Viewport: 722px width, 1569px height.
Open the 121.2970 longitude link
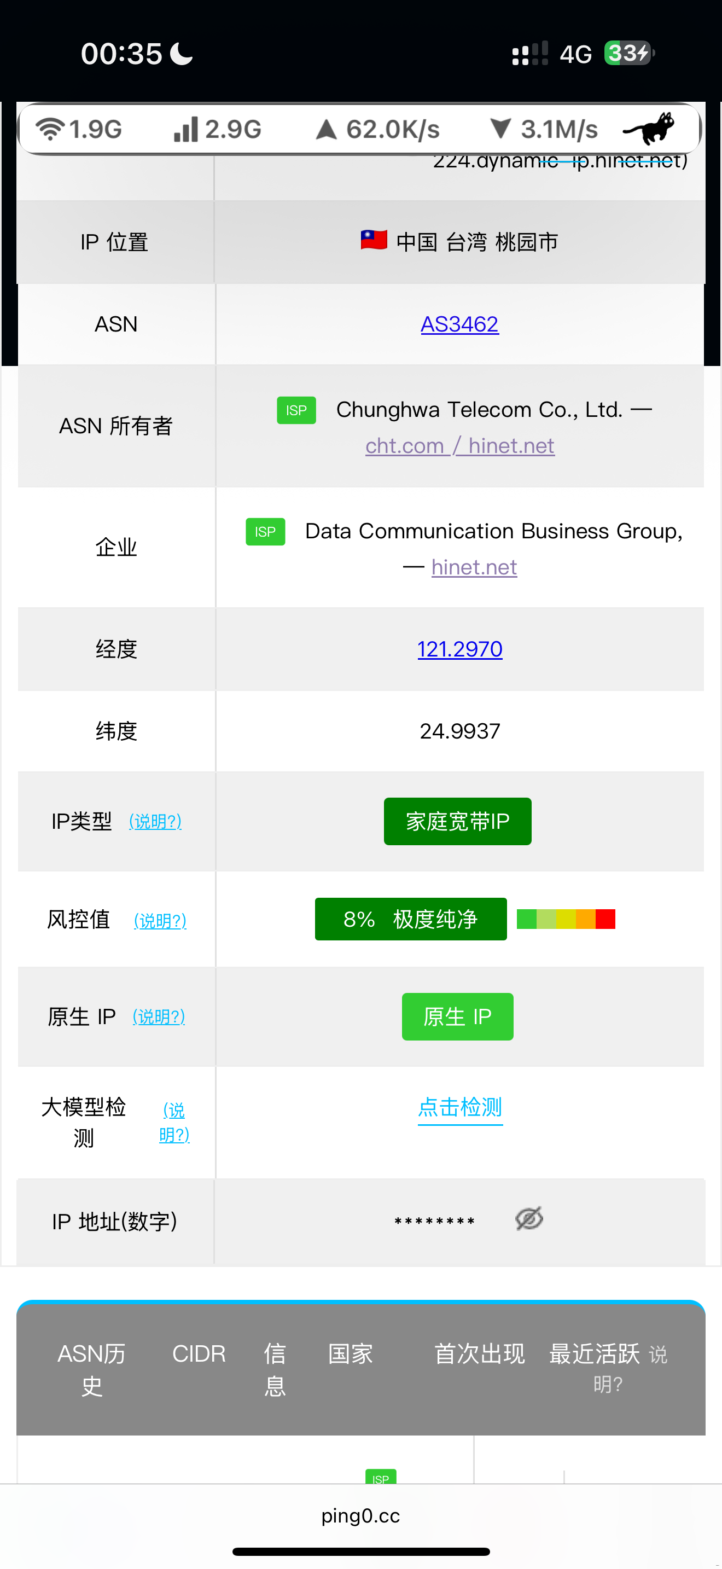(459, 649)
